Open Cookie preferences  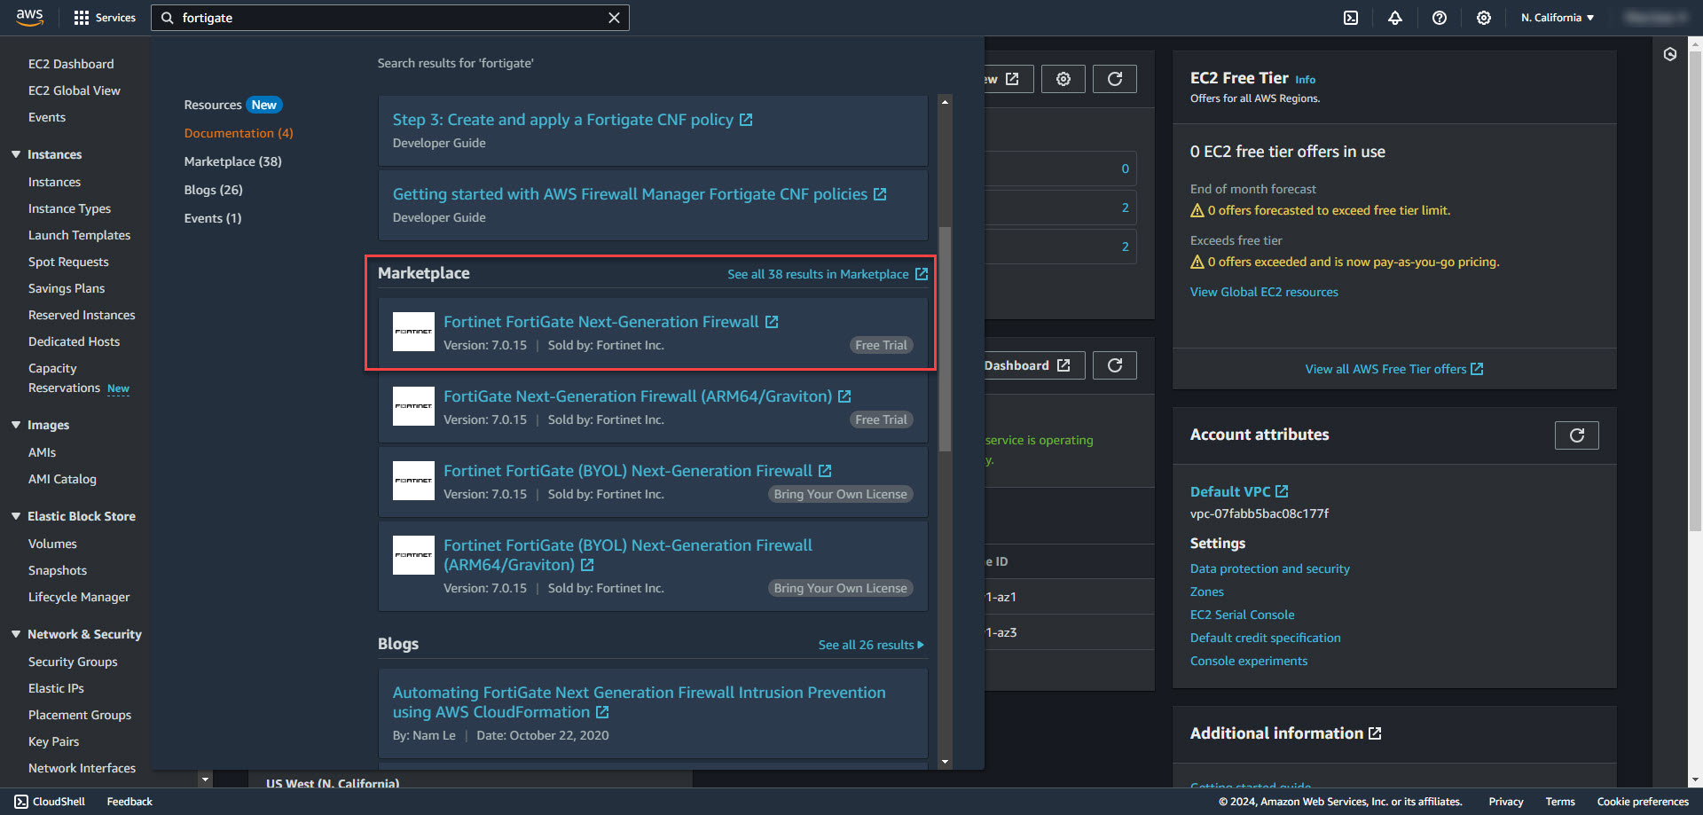1643,802
